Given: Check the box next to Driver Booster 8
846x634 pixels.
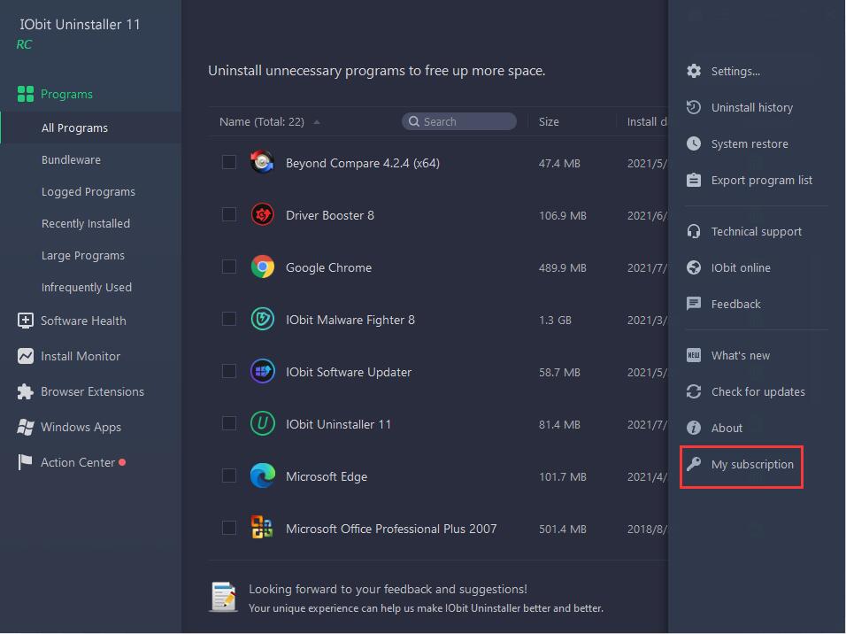Looking at the screenshot, I should [x=229, y=214].
